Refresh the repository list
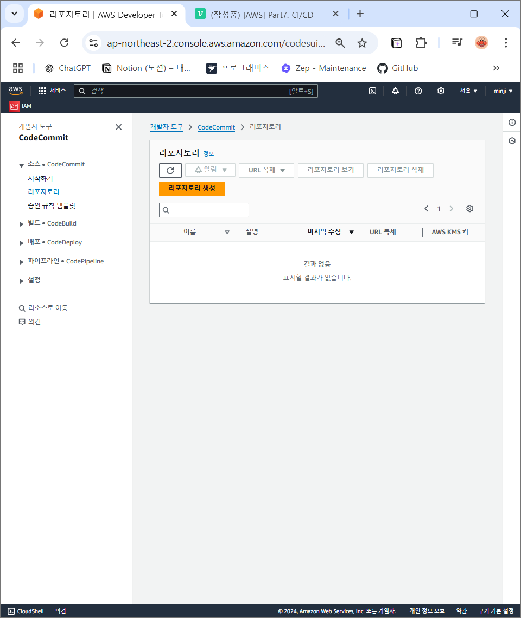The height and width of the screenshot is (618, 521). tap(170, 170)
